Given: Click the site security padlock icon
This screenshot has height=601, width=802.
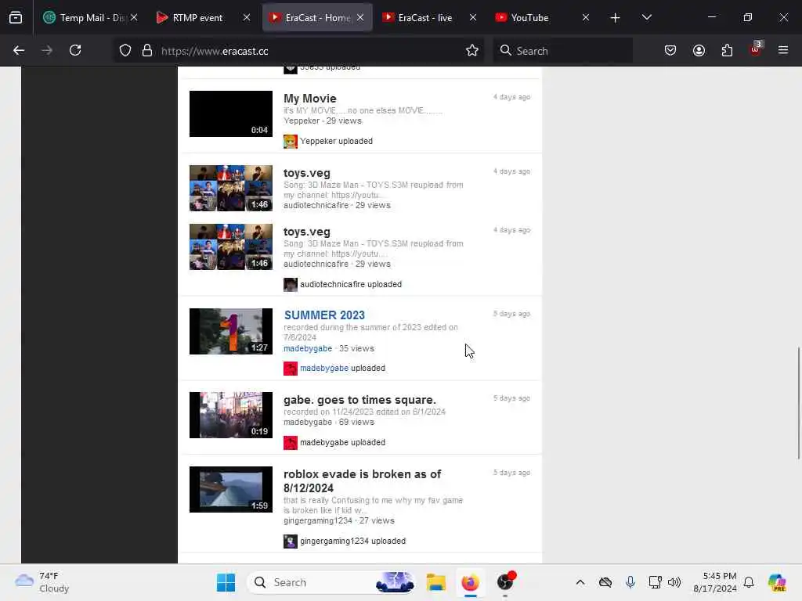Looking at the screenshot, I should tap(147, 51).
